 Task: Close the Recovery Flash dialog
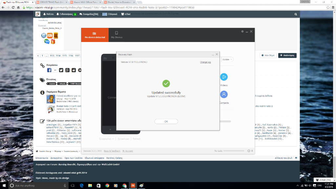coord(217,54)
